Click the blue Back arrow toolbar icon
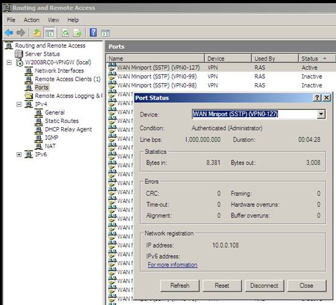Image resolution: width=336 pixels, height=305 pixels. [x=9, y=33]
